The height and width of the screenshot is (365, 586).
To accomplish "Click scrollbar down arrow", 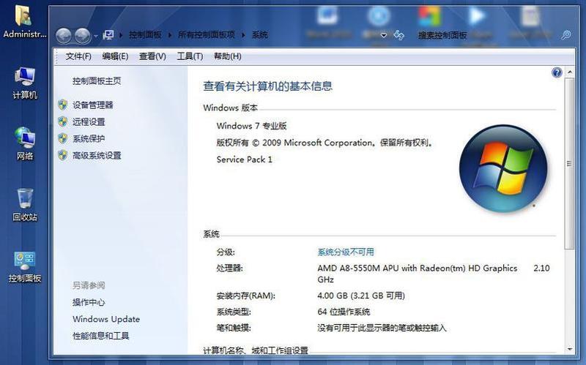I will click(x=570, y=350).
